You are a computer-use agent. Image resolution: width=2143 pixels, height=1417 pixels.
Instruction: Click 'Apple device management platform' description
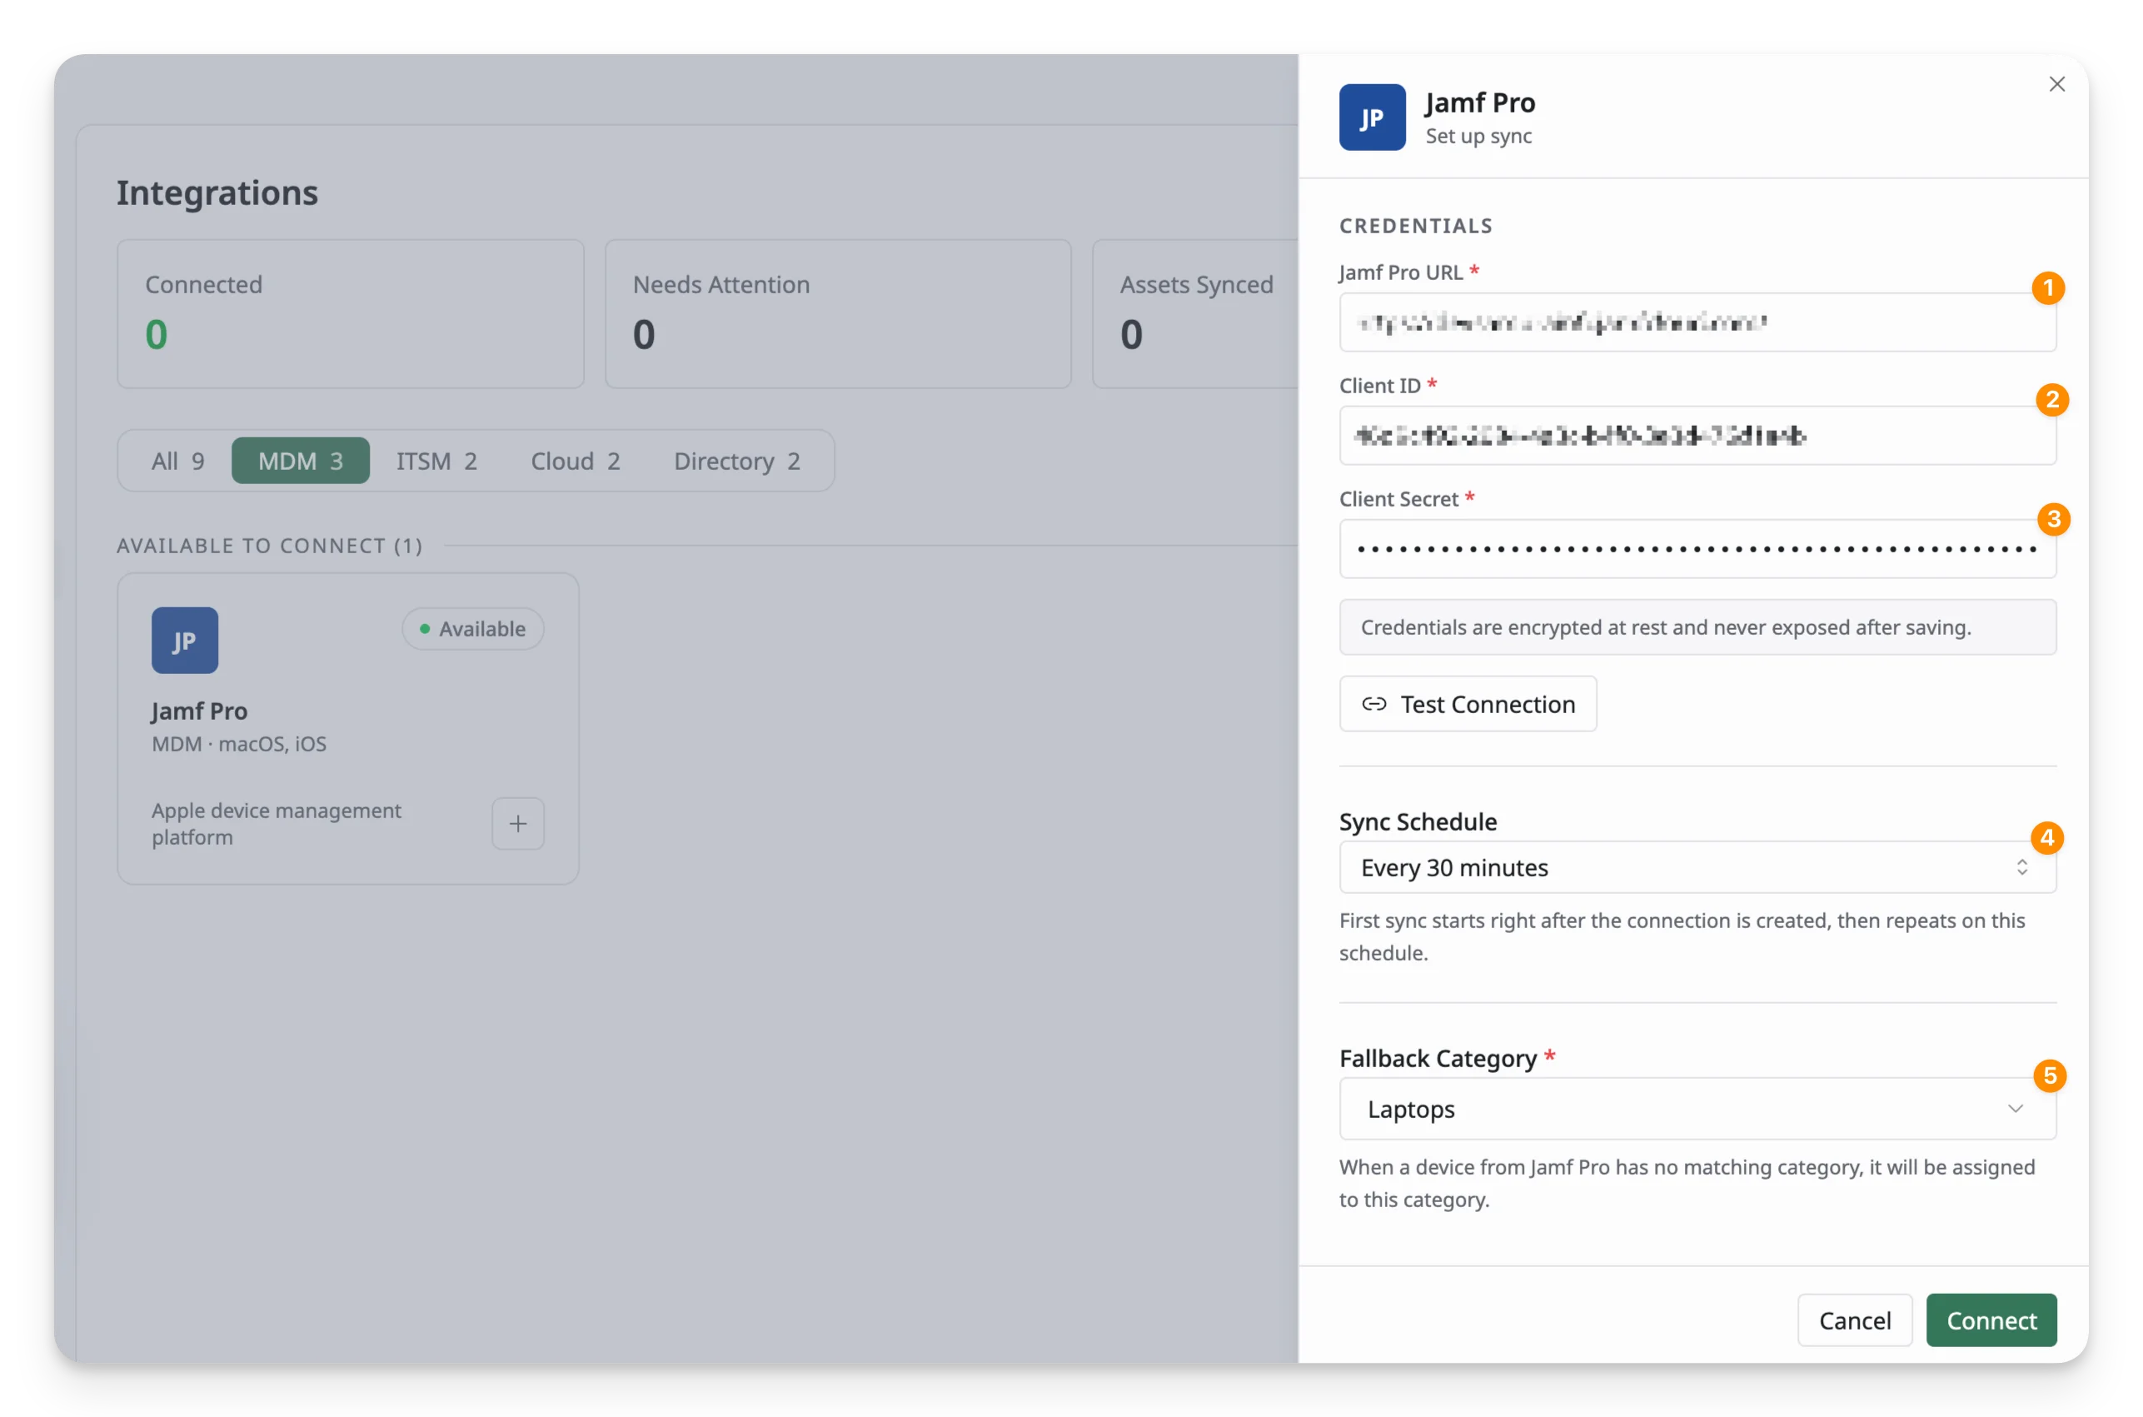pos(276,823)
